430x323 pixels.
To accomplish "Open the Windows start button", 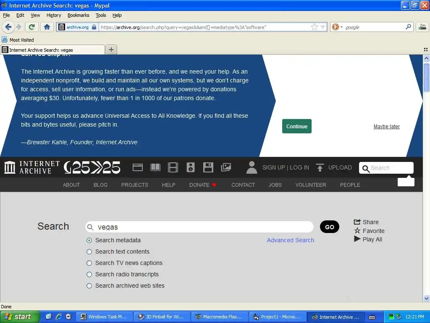I will point(20,317).
